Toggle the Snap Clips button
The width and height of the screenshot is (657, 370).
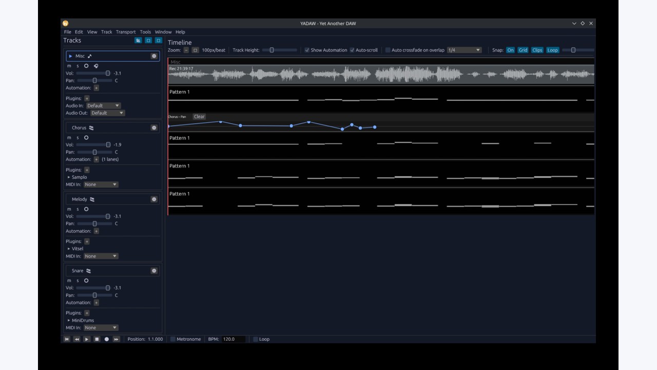(x=537, y=50)
